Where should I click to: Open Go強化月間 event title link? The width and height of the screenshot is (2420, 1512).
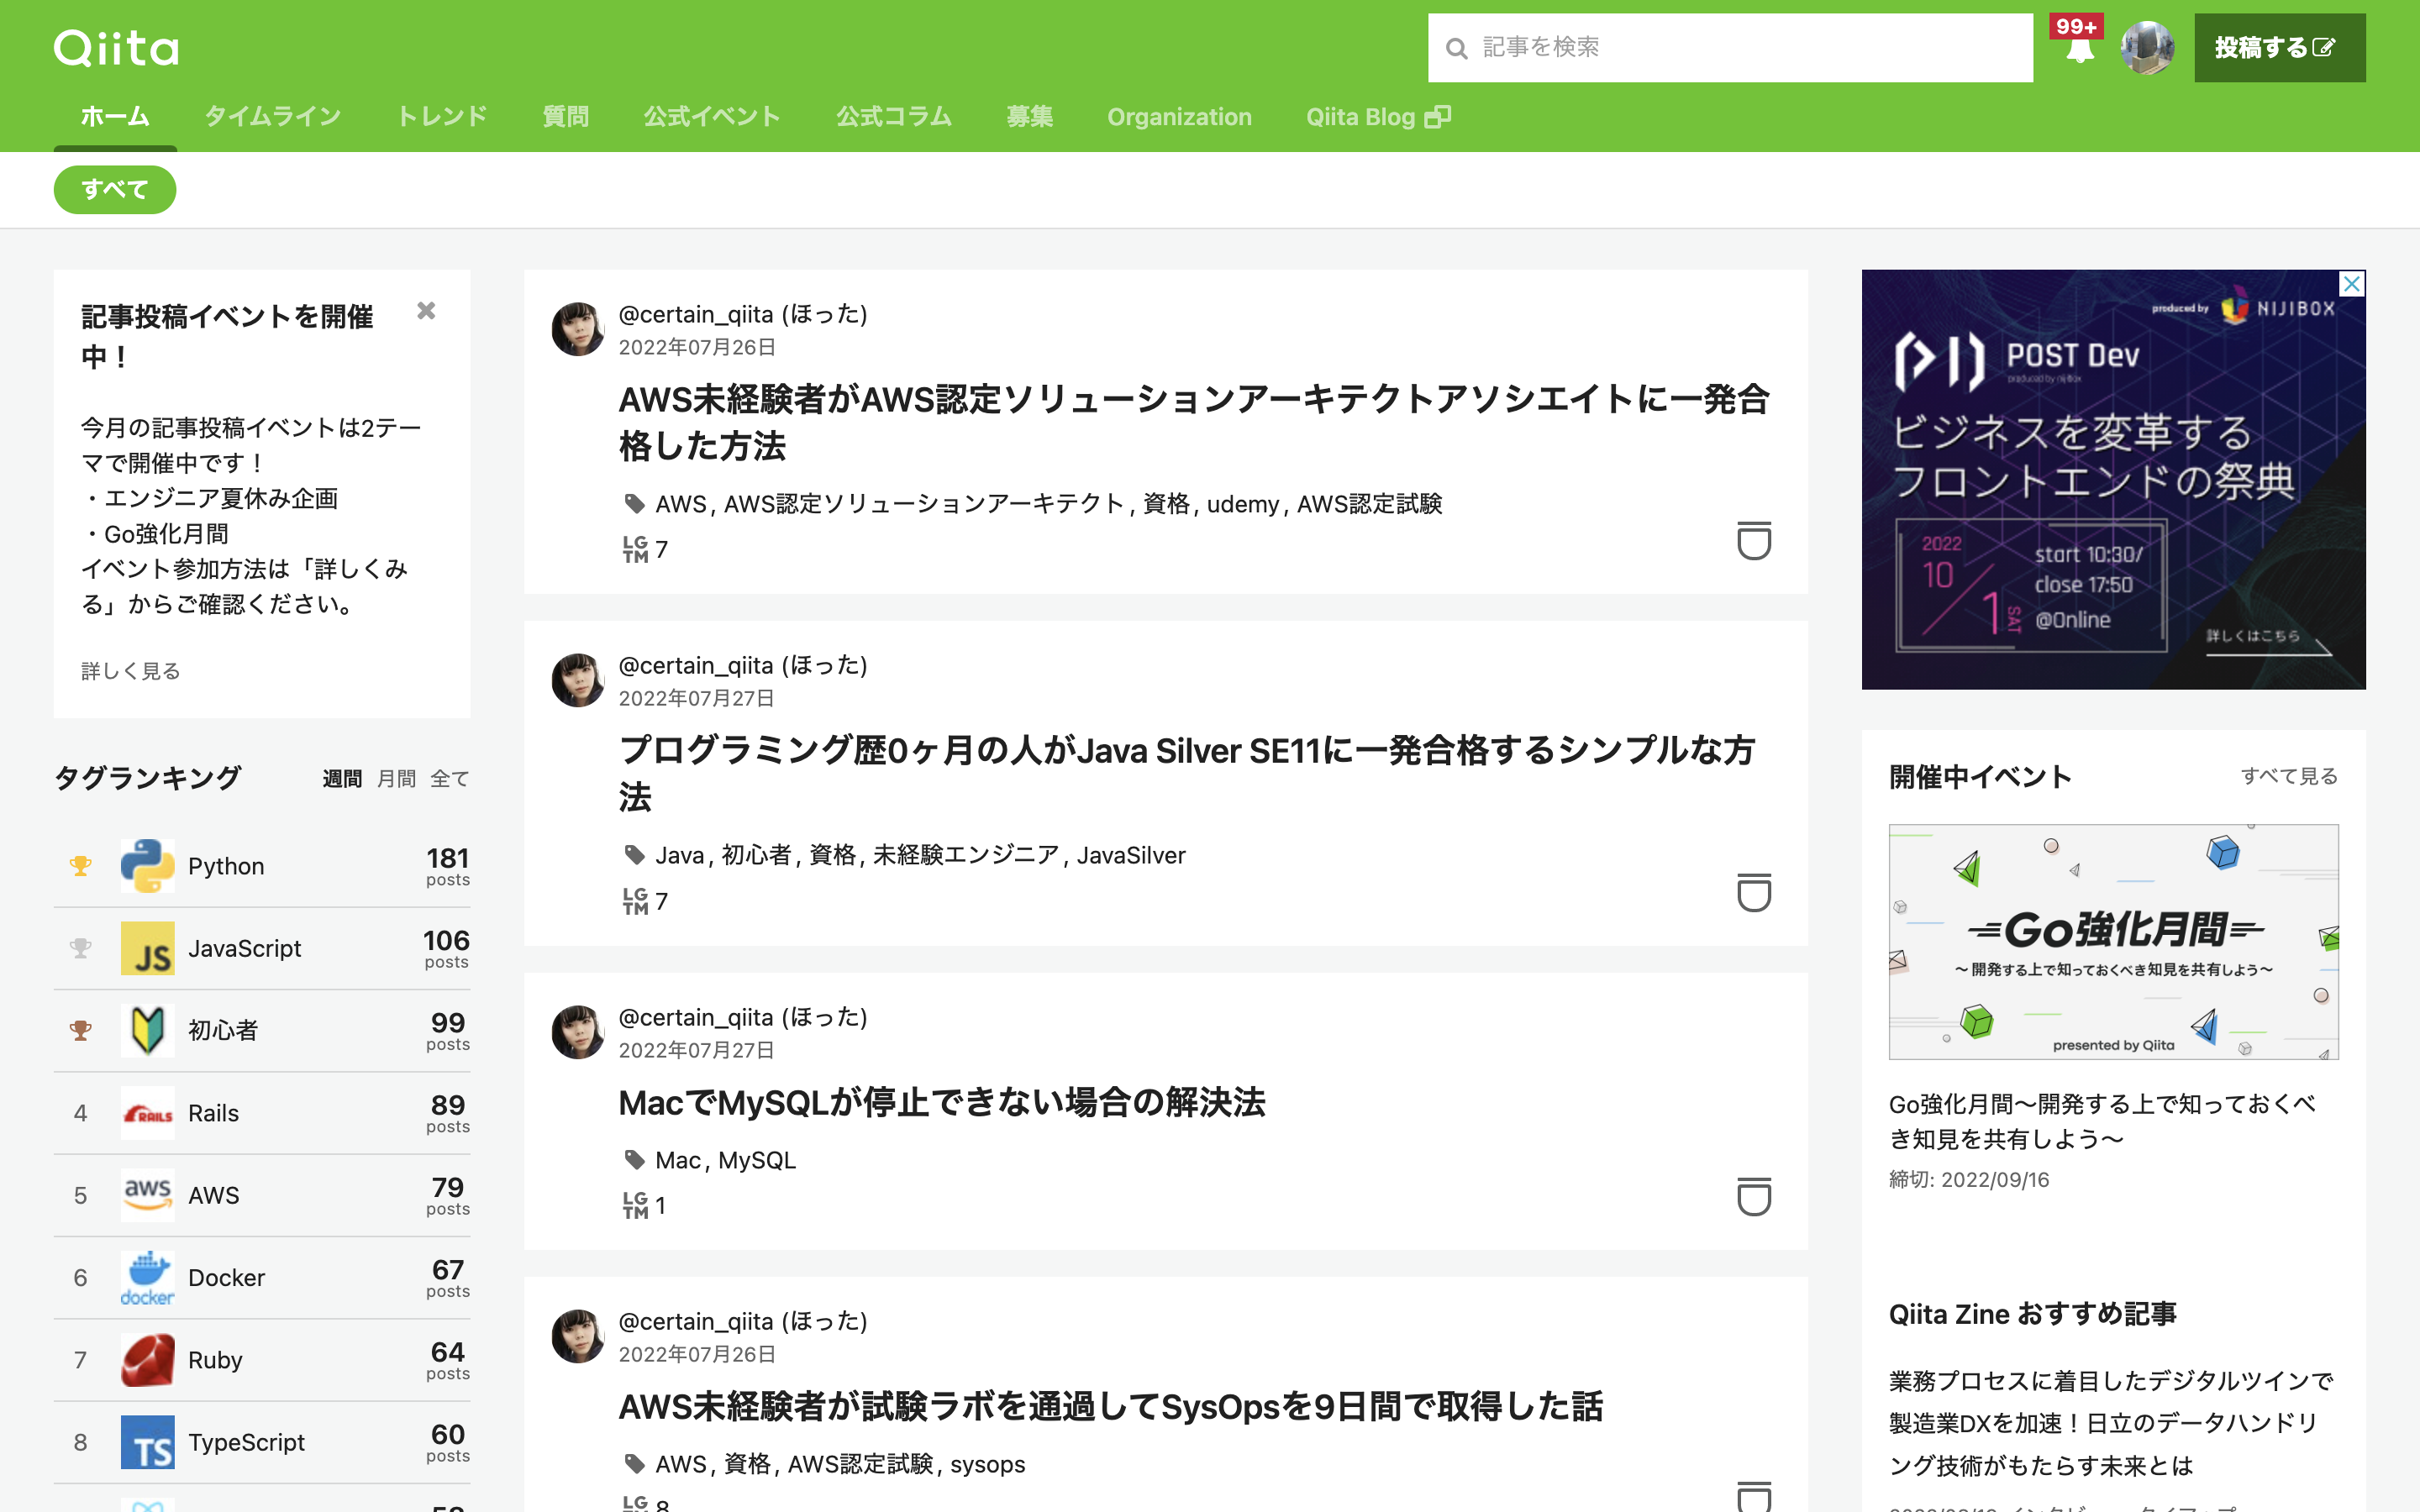tap(2102, 1121)
